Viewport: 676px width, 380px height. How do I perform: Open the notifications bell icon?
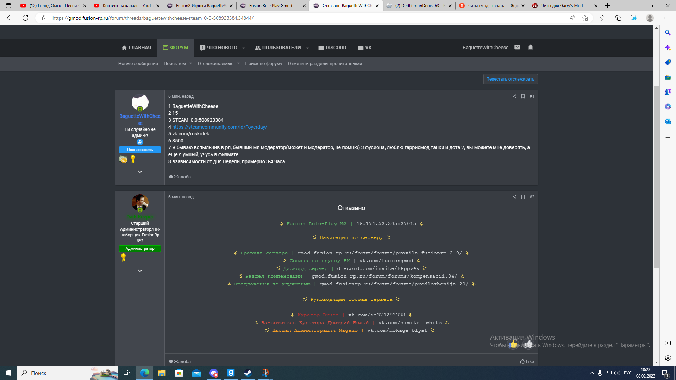[530, 47]
